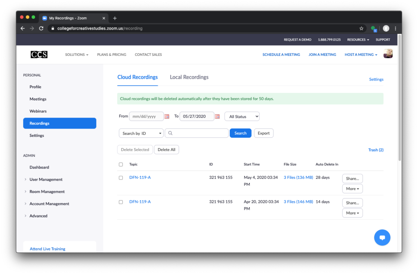Expand User Management in the sidebar
418x274 pixels.
[46, 180]
